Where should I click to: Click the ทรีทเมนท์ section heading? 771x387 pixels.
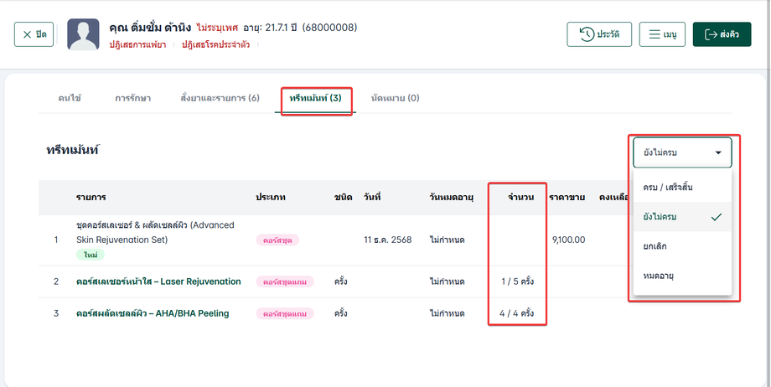[72, 151]
